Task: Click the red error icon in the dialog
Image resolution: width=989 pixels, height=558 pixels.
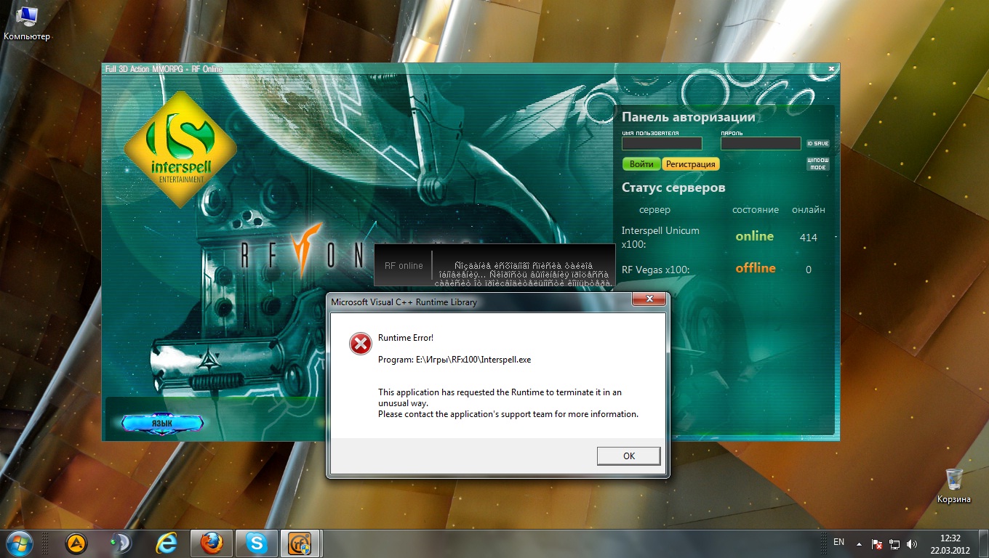Action: pos(360,344)
